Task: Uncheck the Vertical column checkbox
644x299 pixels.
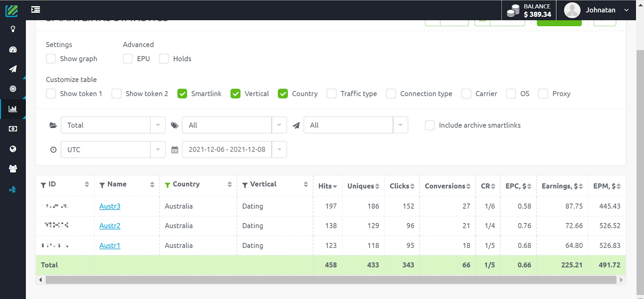Action: (235, 94)
